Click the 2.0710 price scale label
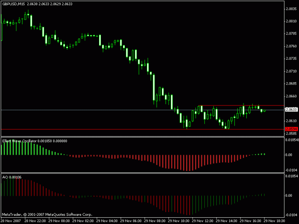Screen dimensions: 299x224 [291, 71]
